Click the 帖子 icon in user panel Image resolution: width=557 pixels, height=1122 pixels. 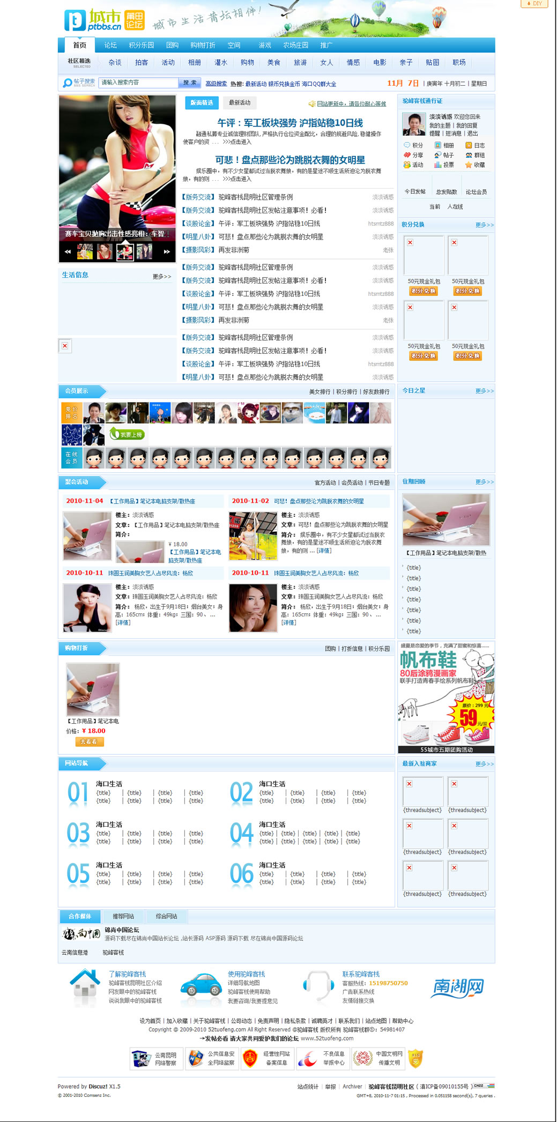437,155
